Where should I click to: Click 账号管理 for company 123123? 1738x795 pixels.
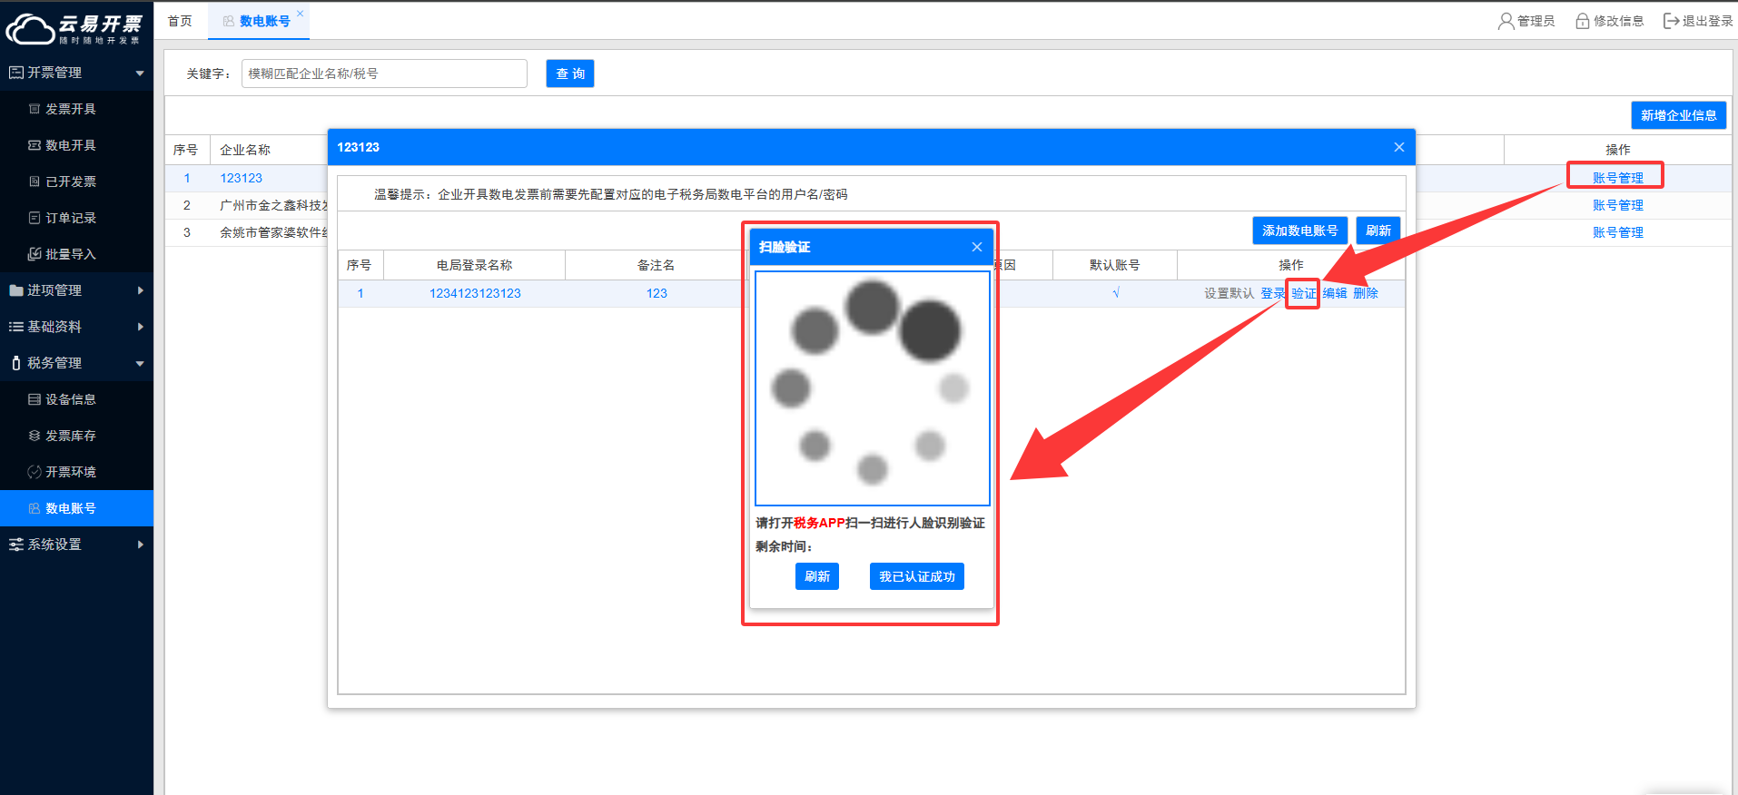[x=1618, y=178]
